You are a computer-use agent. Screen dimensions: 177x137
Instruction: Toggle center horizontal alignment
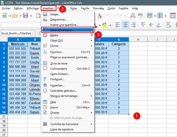coord(125,25)
